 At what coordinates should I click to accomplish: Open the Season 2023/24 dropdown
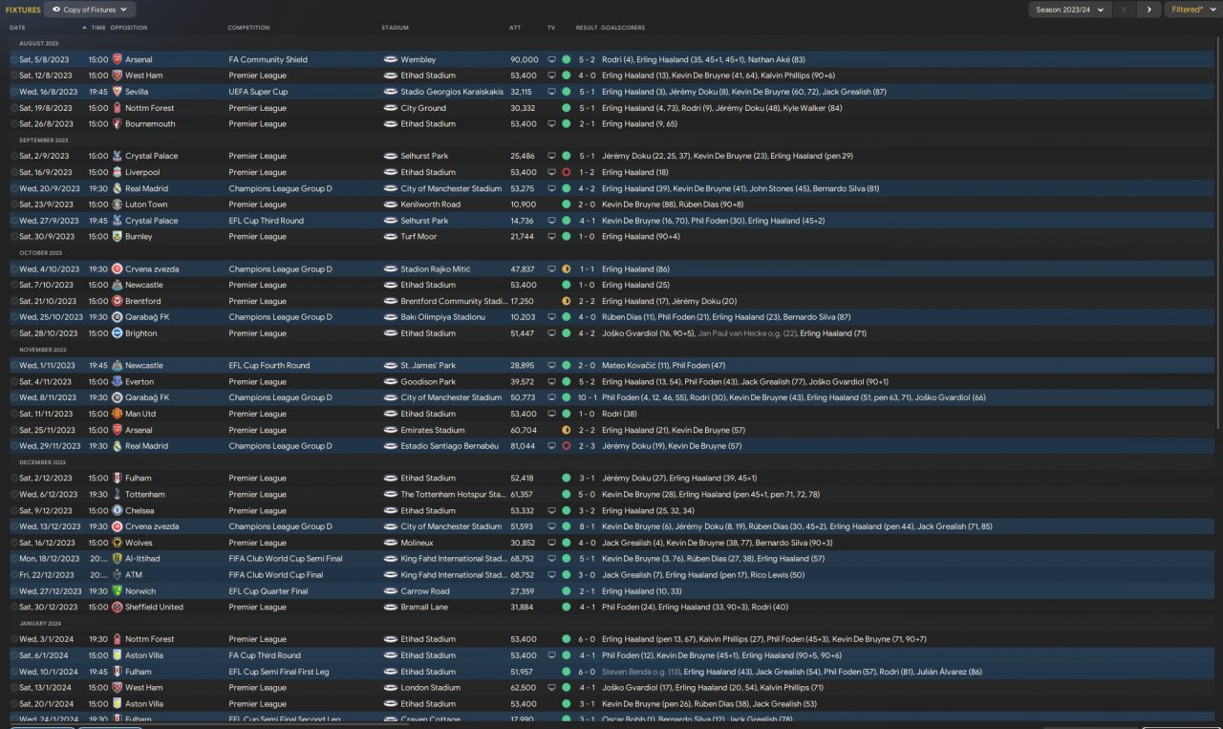1070,10
